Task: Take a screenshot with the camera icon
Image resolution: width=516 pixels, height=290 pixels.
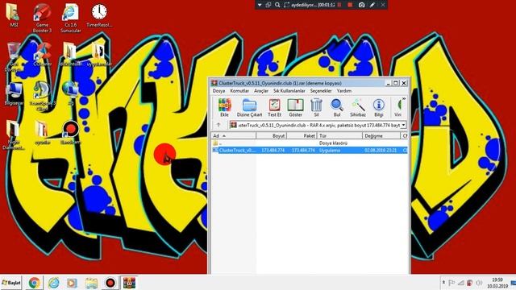Action: point(361,5)
